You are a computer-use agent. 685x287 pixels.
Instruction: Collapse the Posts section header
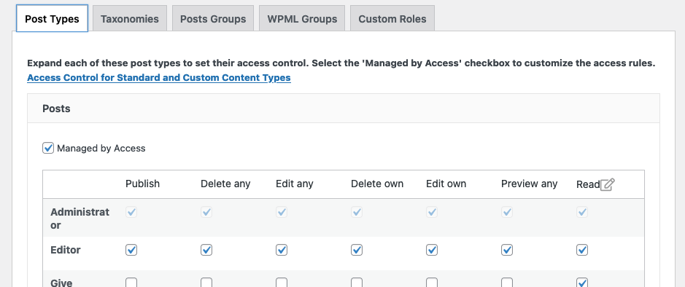[x=344, y=108]
